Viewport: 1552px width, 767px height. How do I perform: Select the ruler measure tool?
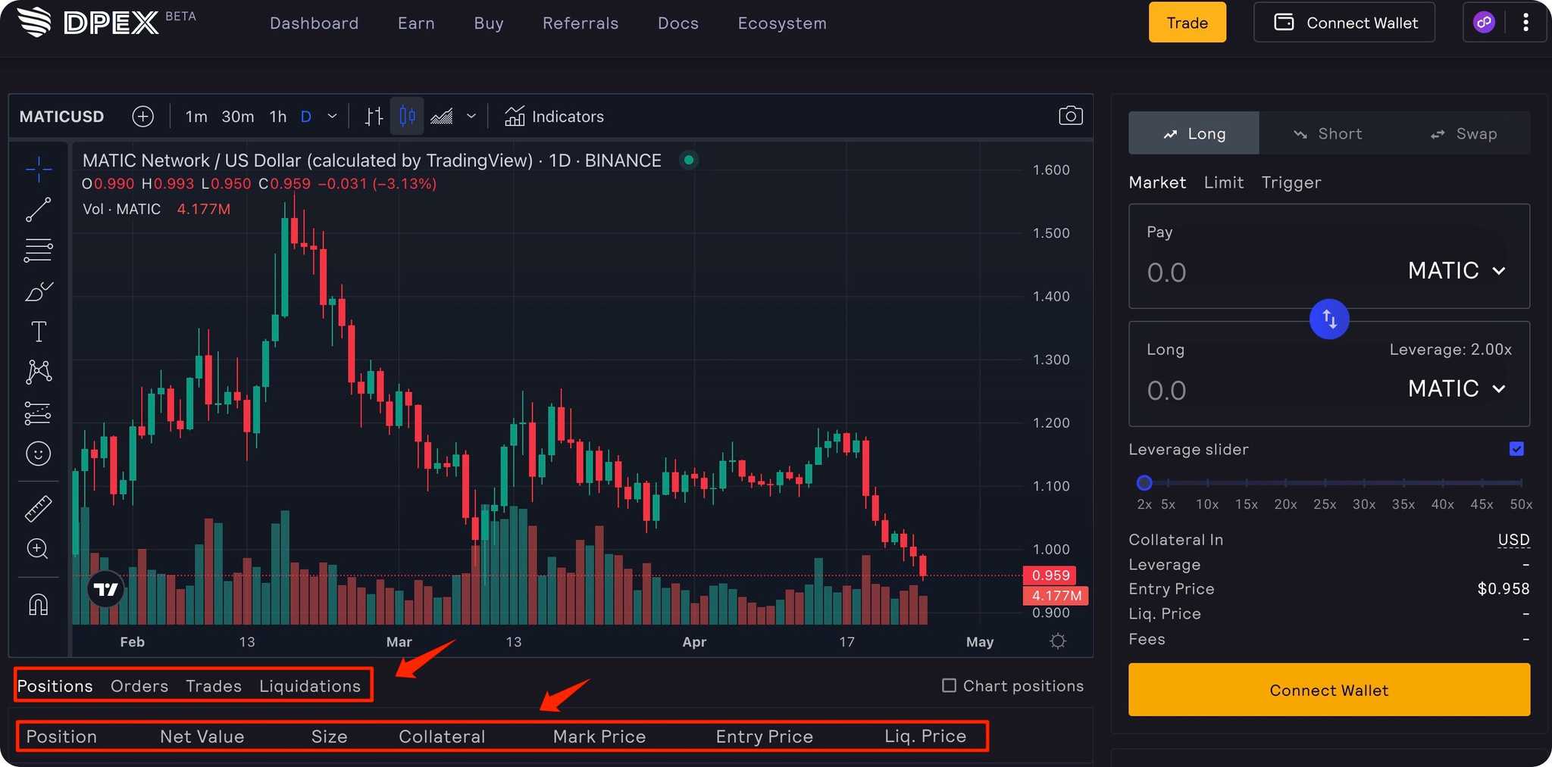pyautogui.click(x=38, y=509)
